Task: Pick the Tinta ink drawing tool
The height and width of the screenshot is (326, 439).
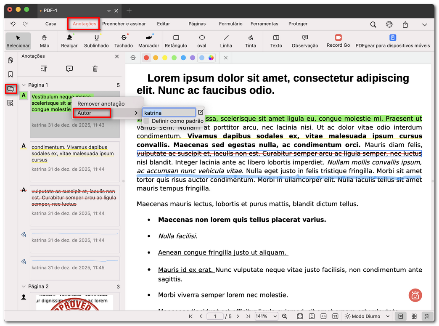Action: (x=251, y=41)
